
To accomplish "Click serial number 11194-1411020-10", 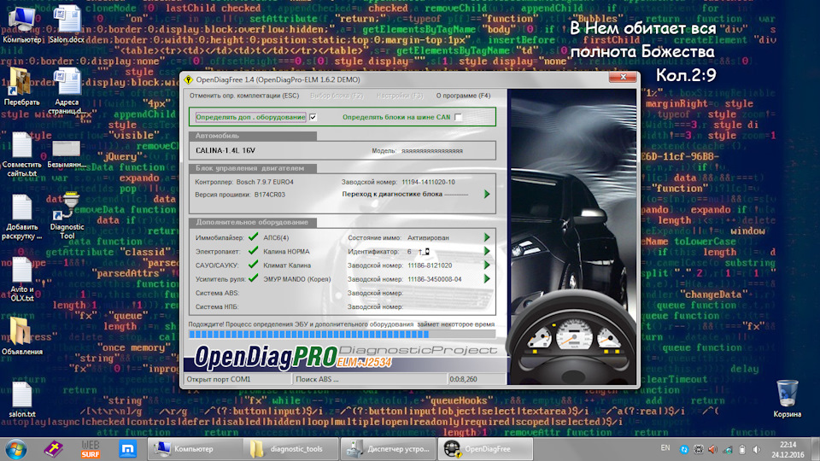I will [428, 182].
